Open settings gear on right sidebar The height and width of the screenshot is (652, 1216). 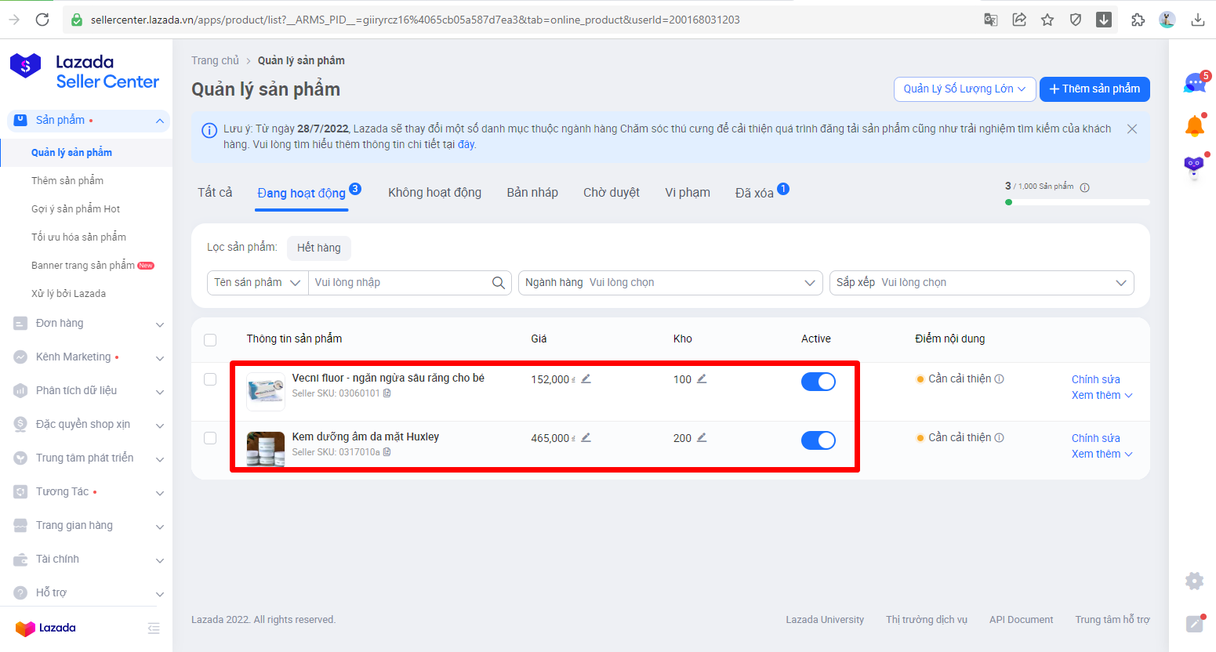[1194, 581]
